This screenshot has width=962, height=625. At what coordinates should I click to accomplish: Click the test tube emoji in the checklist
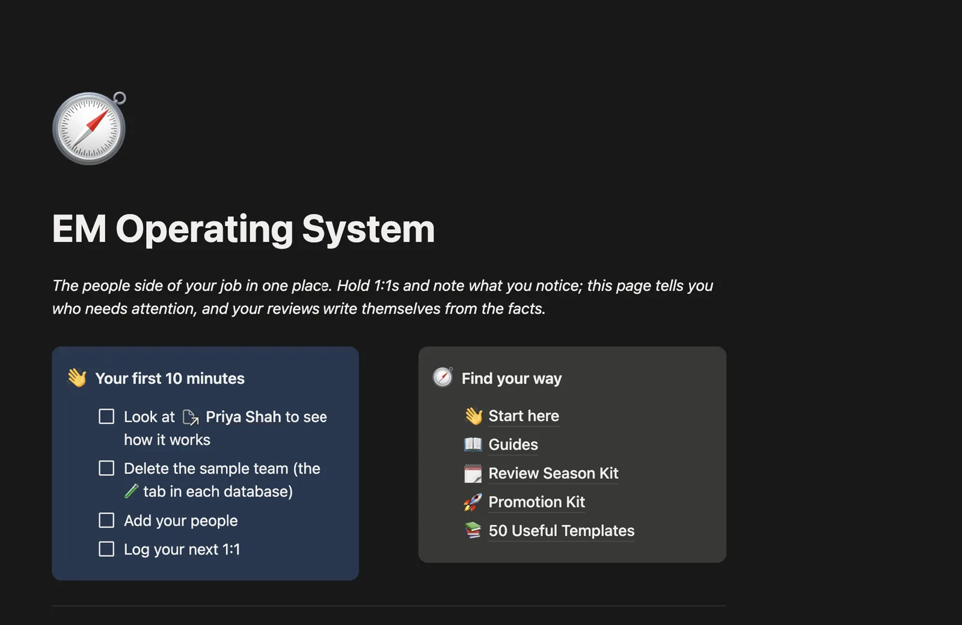pyautogui.click(x=131, y=492)
